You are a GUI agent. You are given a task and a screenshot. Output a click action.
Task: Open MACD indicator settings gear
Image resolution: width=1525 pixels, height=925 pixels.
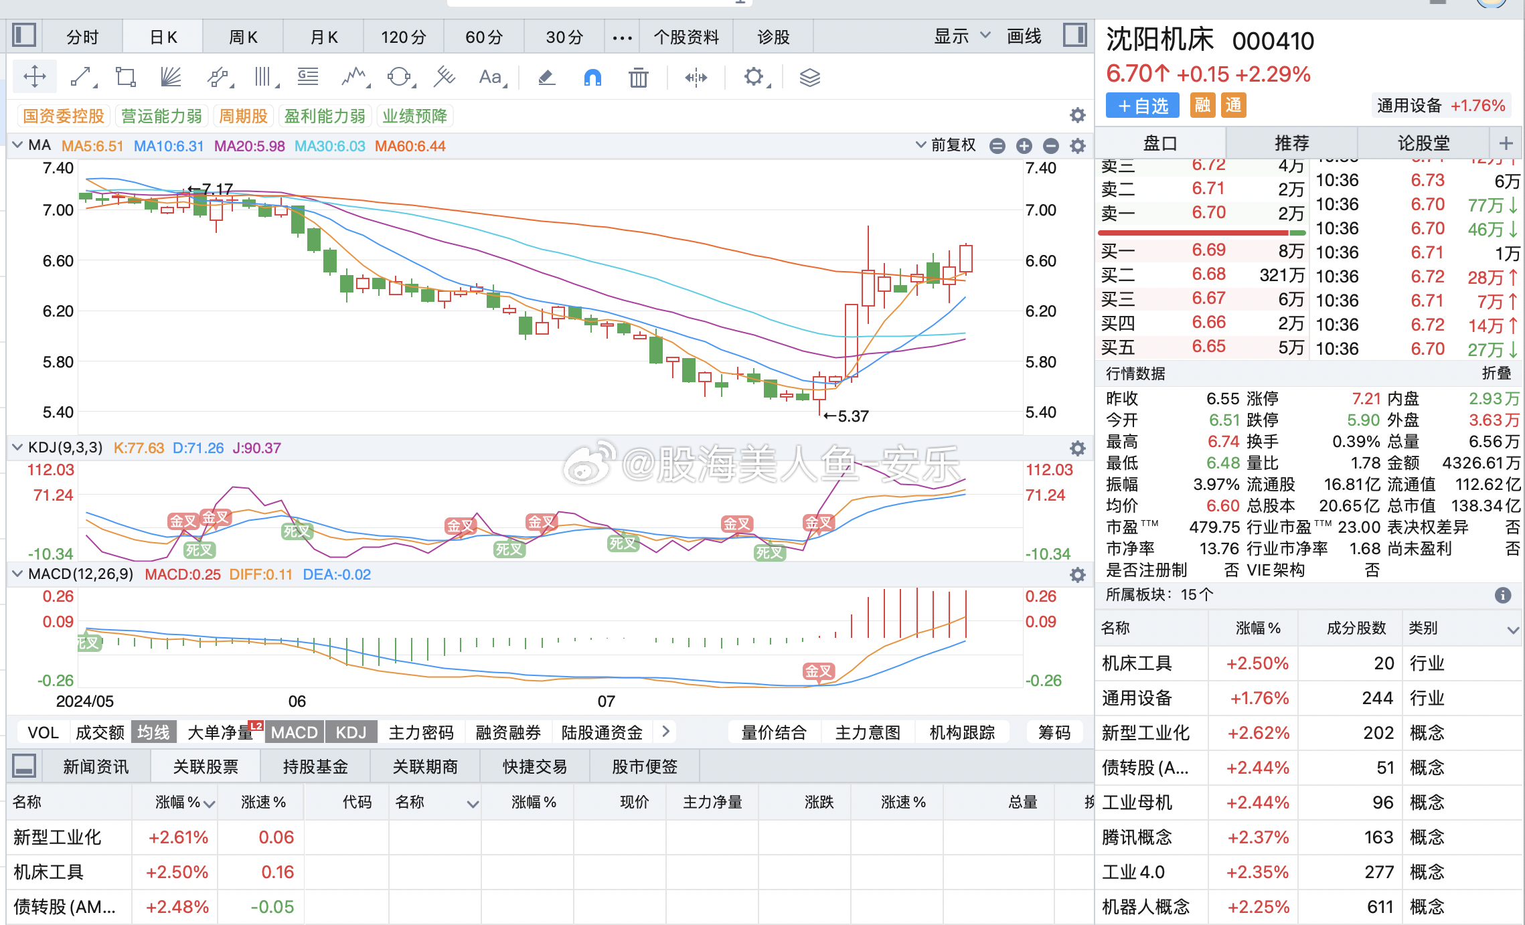coord(1077,574)
